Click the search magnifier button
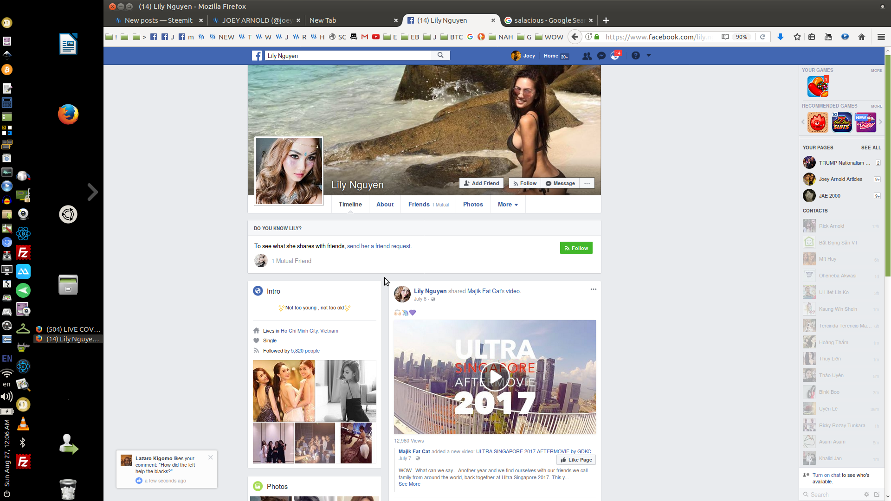891x501 pixels. (440, 55)
